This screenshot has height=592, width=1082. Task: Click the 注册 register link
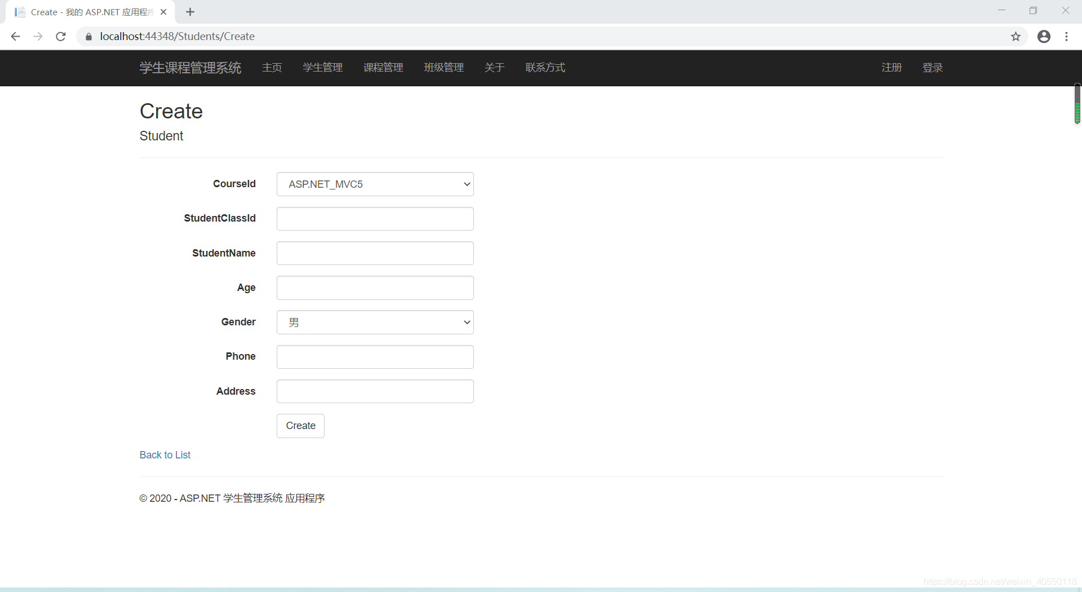point(892,68)
